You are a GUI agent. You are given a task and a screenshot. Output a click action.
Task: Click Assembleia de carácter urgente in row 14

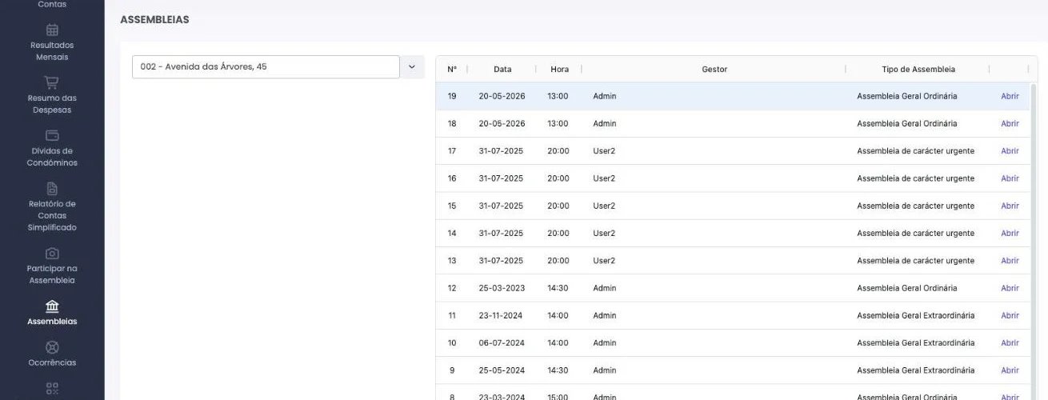pos(915,234)
